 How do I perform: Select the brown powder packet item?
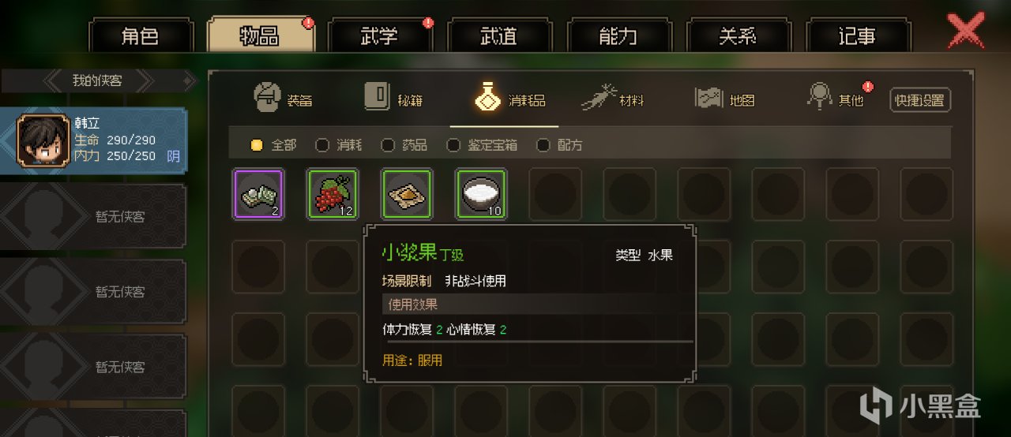coord(407,194)
